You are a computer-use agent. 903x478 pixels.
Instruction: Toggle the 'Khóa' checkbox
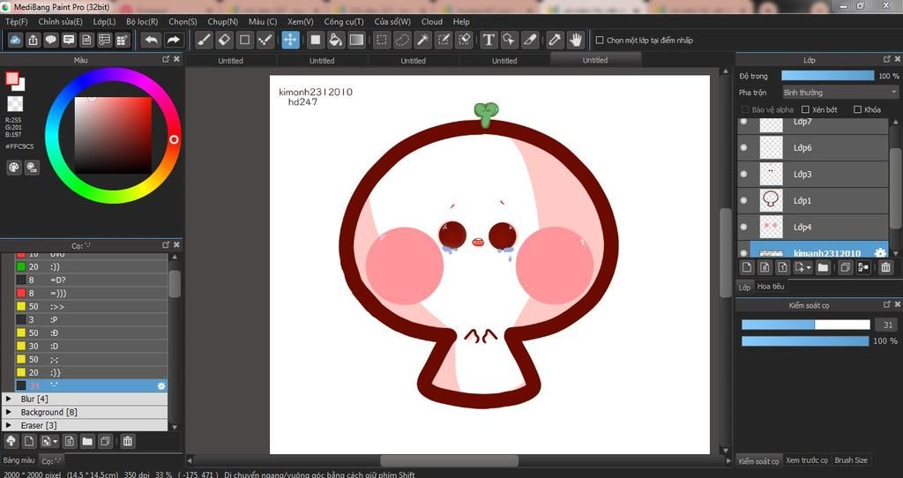(857, 109)
